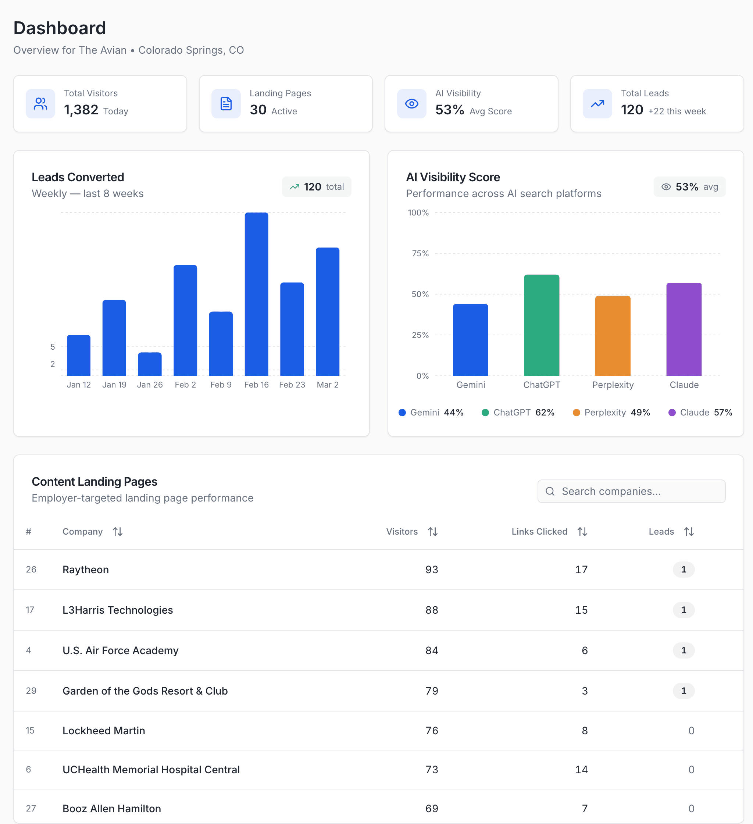The image size is (753, 824).
Task: Click eye icon in 53% avg badge
Action: tap(666, 187)
